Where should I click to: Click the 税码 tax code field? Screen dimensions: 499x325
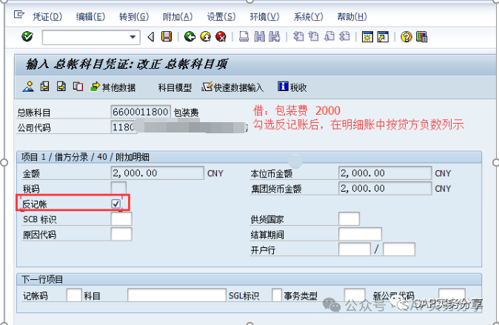(x=118, y=188)
